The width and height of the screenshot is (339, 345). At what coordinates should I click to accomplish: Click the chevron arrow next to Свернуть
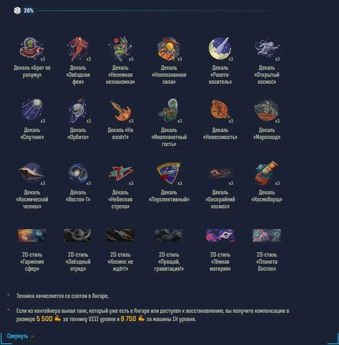(x=33, y=336)
